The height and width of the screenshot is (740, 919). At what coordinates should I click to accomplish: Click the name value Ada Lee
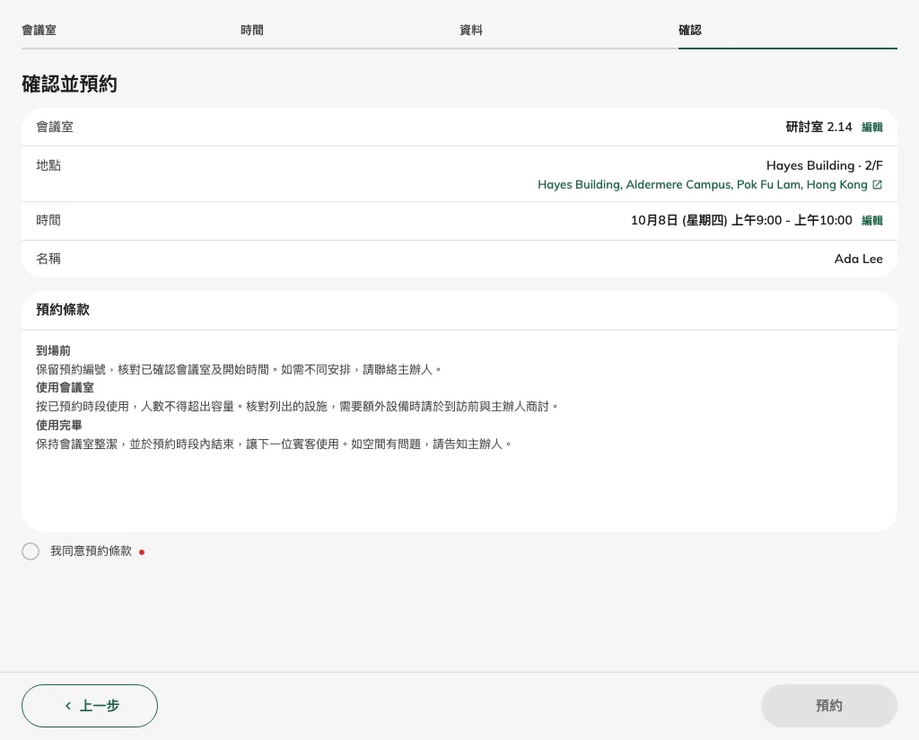pyautogui.click(x=859, y=259)
